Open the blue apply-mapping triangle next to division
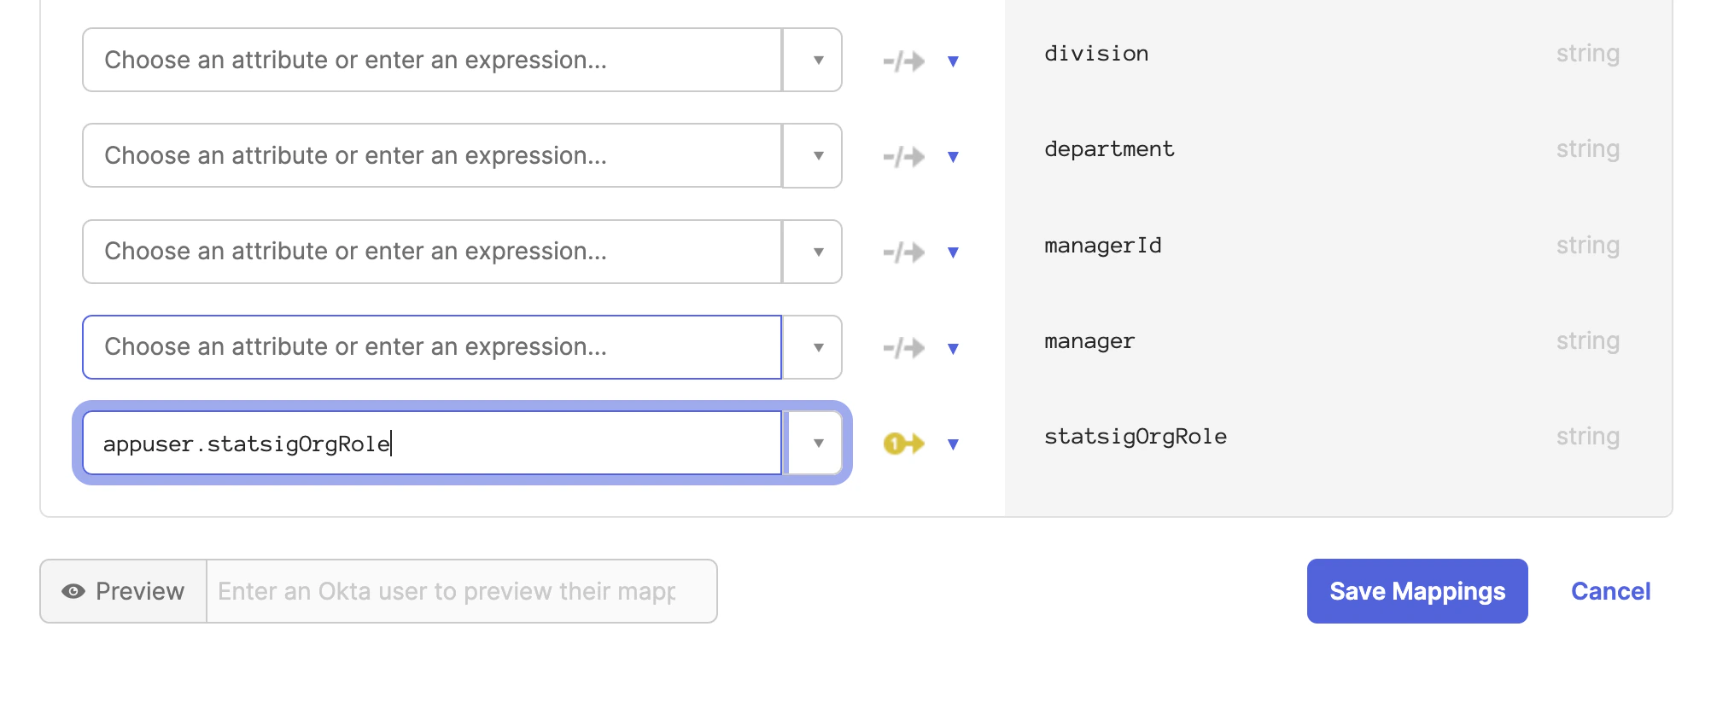1711x708 pixels. (x=954, y=61)
